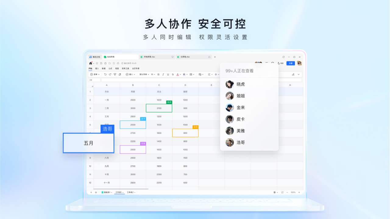This screenshot has width=390, height=219.
Task: Switch to the 工作表1 sheet tab
Action: (119, 192)
